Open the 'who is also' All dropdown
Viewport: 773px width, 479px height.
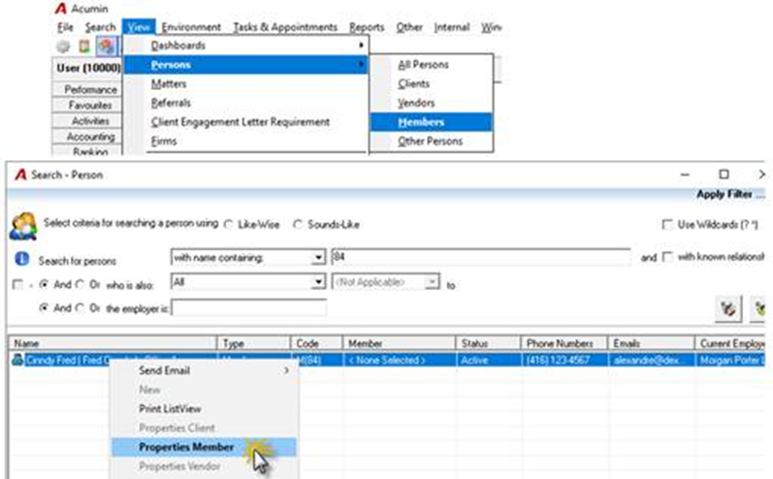[x=318, y=282]
